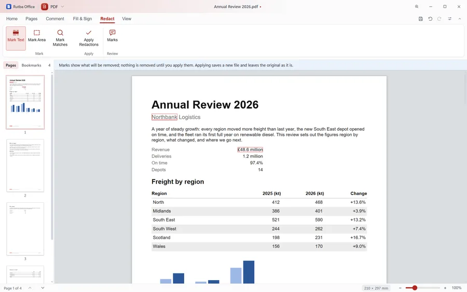Click the zoom slider handle
Screen dimensions: 467x292
coord(415,288)
